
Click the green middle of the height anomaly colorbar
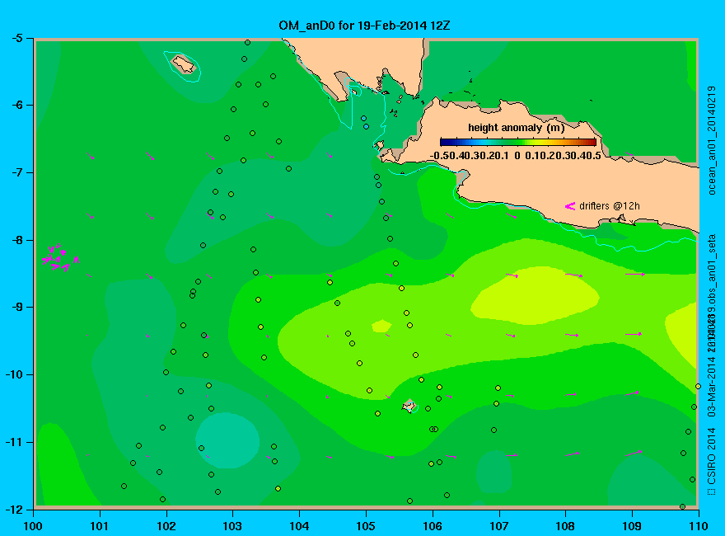coord(518,142)
